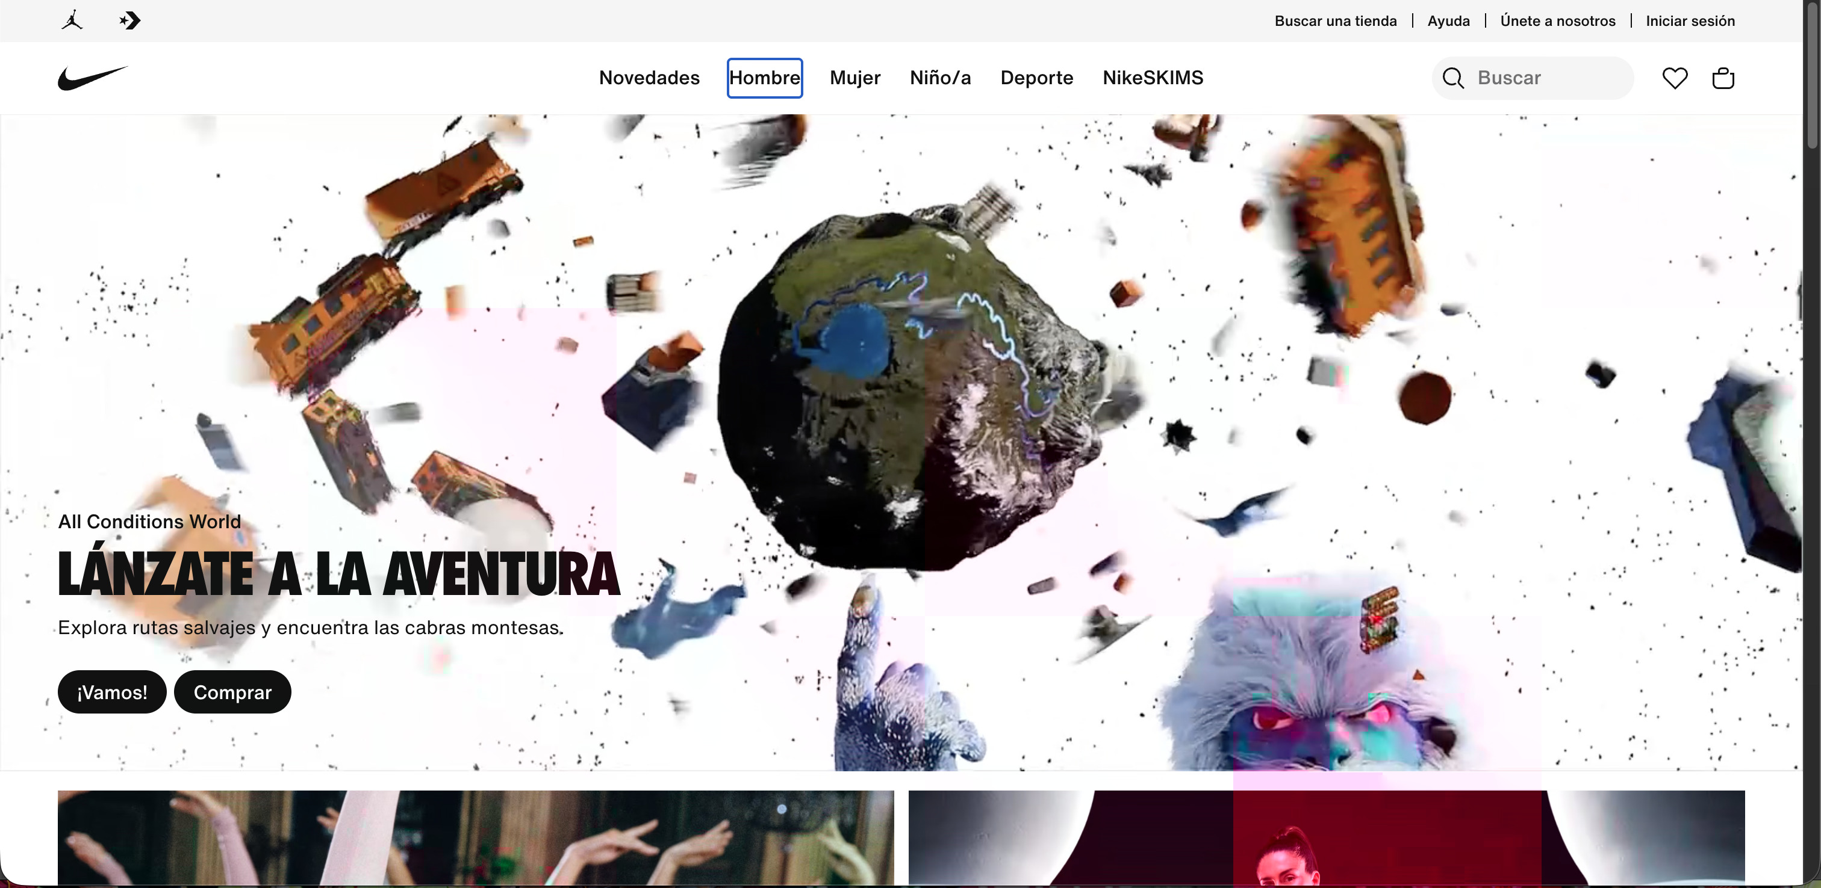Expand the Niño/a category menu
Viewport: 1821px width, 888px height.
[x=940, y=78]
